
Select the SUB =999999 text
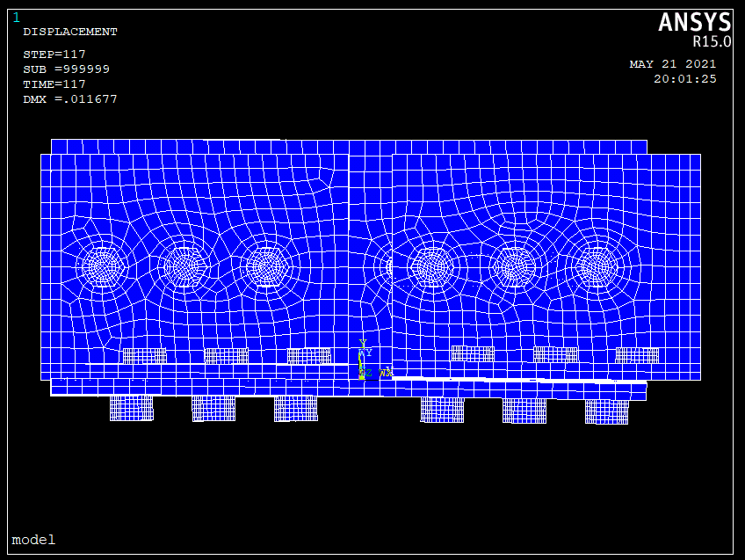(66, 69)
